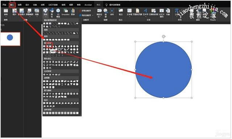Open the 视图 (View) ribbon tab
Viewport: 232px width, 139px height.
(71, 5)
